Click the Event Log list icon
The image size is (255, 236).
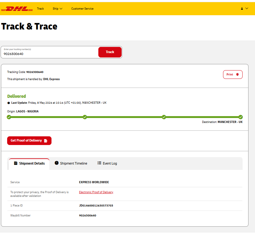pyautogui.click(x=99, y=163)
